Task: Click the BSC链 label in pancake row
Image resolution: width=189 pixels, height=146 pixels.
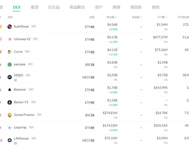Action: [x=90, y=65]
